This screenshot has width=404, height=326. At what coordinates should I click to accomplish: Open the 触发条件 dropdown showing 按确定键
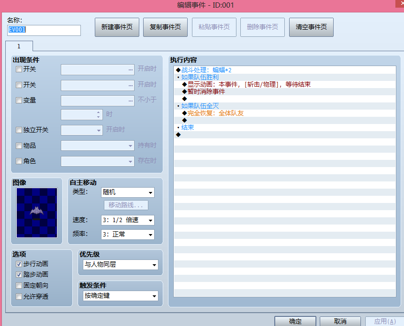[120, 296]
